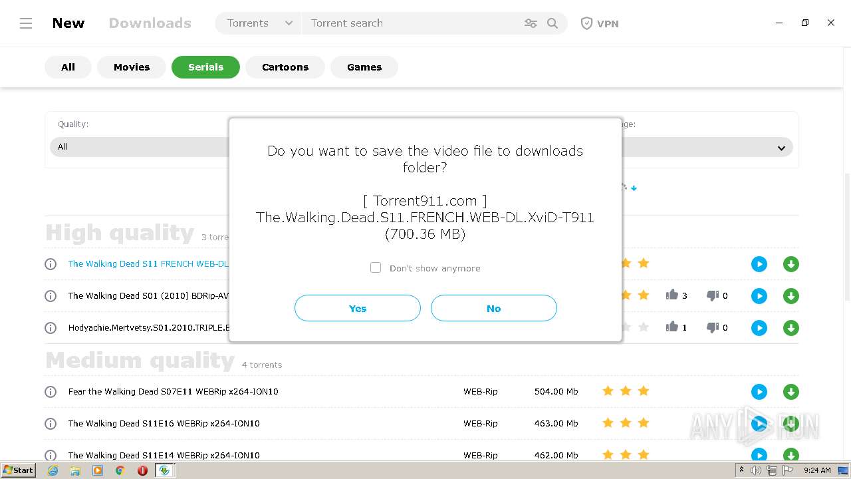This screenshot has width=851, height=479.
Task: Show hidden tray icons arrow
Action: [x=741, y=470]
